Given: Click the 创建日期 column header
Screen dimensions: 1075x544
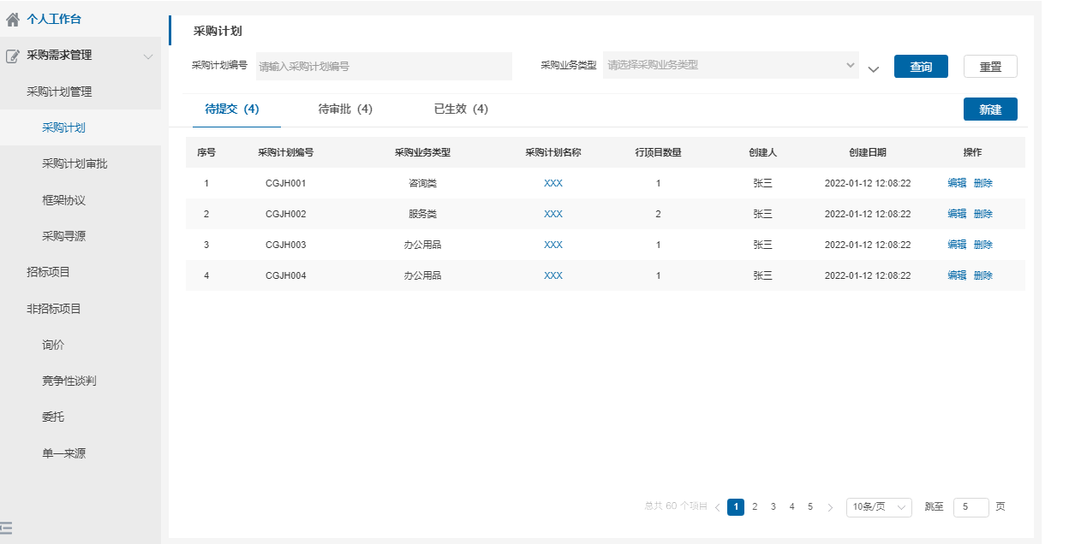Looking at the screenshot, I should point(868,152).
